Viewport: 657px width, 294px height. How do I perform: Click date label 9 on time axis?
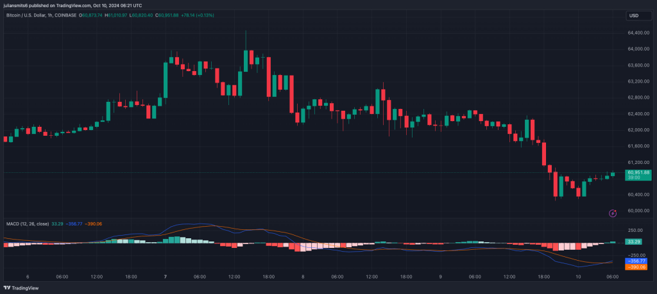[x=440, y=277]
